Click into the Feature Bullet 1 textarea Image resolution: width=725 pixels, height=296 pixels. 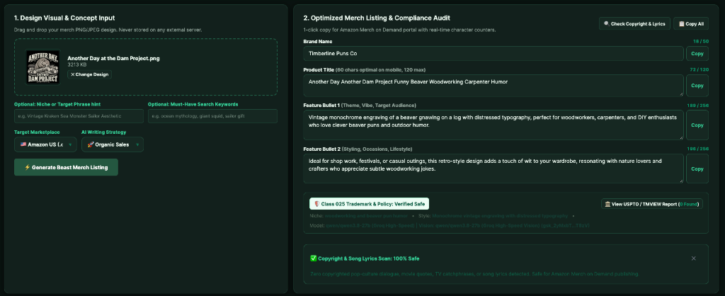(493, 125)
